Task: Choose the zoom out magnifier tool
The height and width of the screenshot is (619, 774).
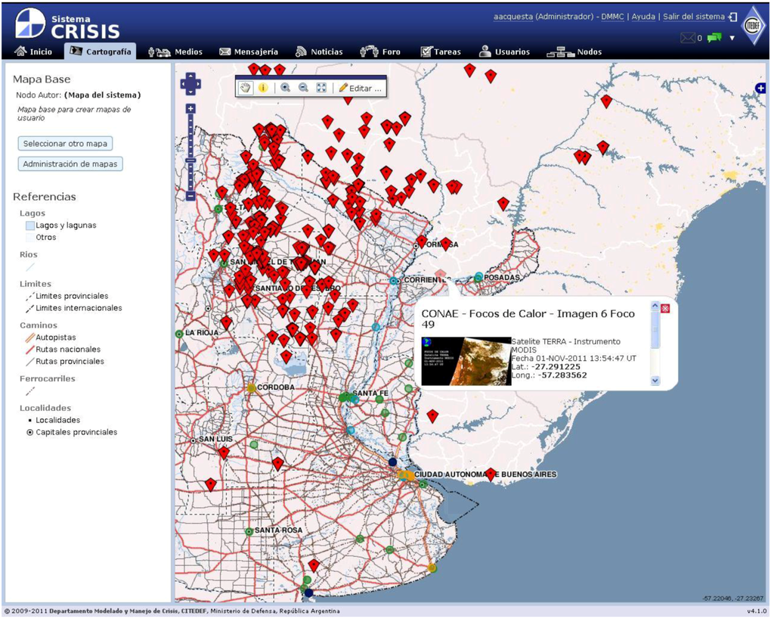Action: point(304,88)
